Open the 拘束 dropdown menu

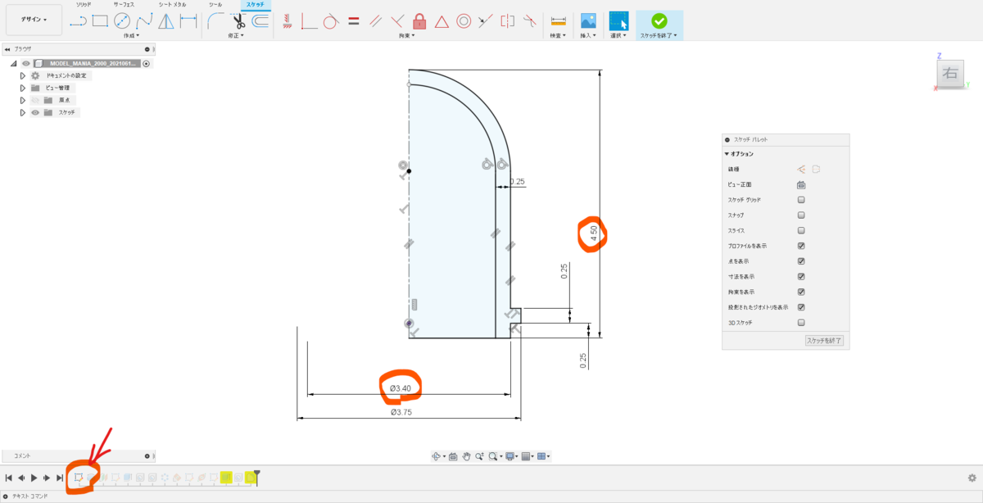point(407,36)
